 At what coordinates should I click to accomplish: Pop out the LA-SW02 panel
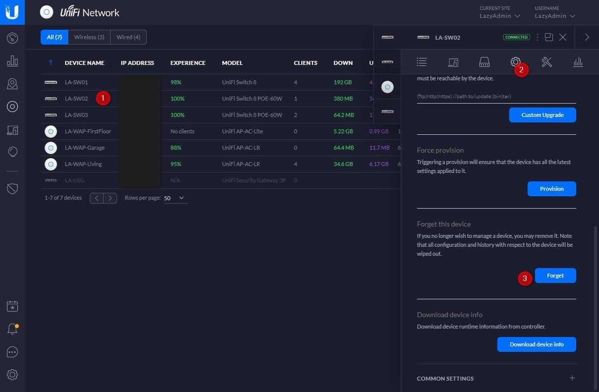click(x=548, y=37)
